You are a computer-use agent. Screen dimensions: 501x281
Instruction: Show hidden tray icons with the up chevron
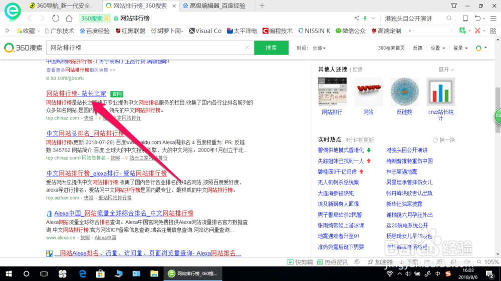click(399, 273)
